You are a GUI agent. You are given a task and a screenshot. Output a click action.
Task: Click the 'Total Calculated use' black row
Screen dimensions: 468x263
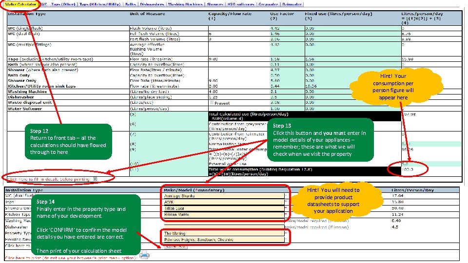(x=304, y=116)
